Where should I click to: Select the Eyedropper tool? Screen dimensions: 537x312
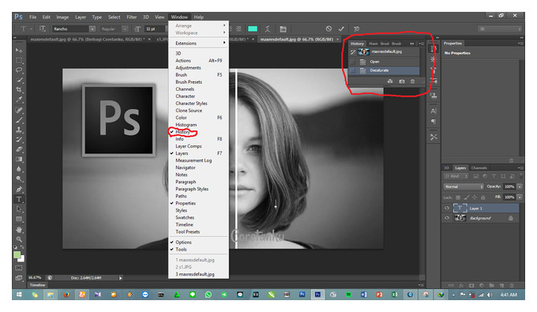[19, 100]
